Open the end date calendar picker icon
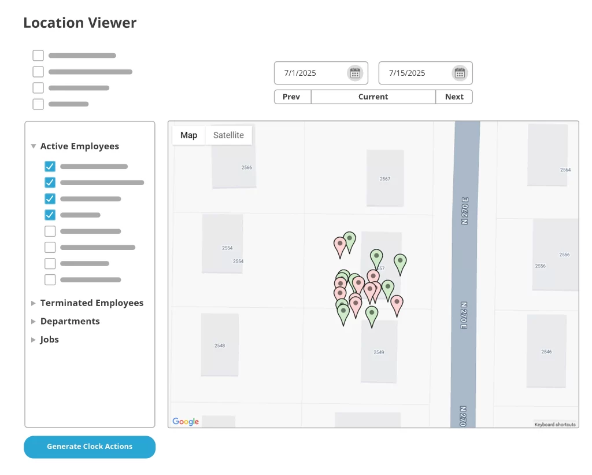 pos(460,73)
